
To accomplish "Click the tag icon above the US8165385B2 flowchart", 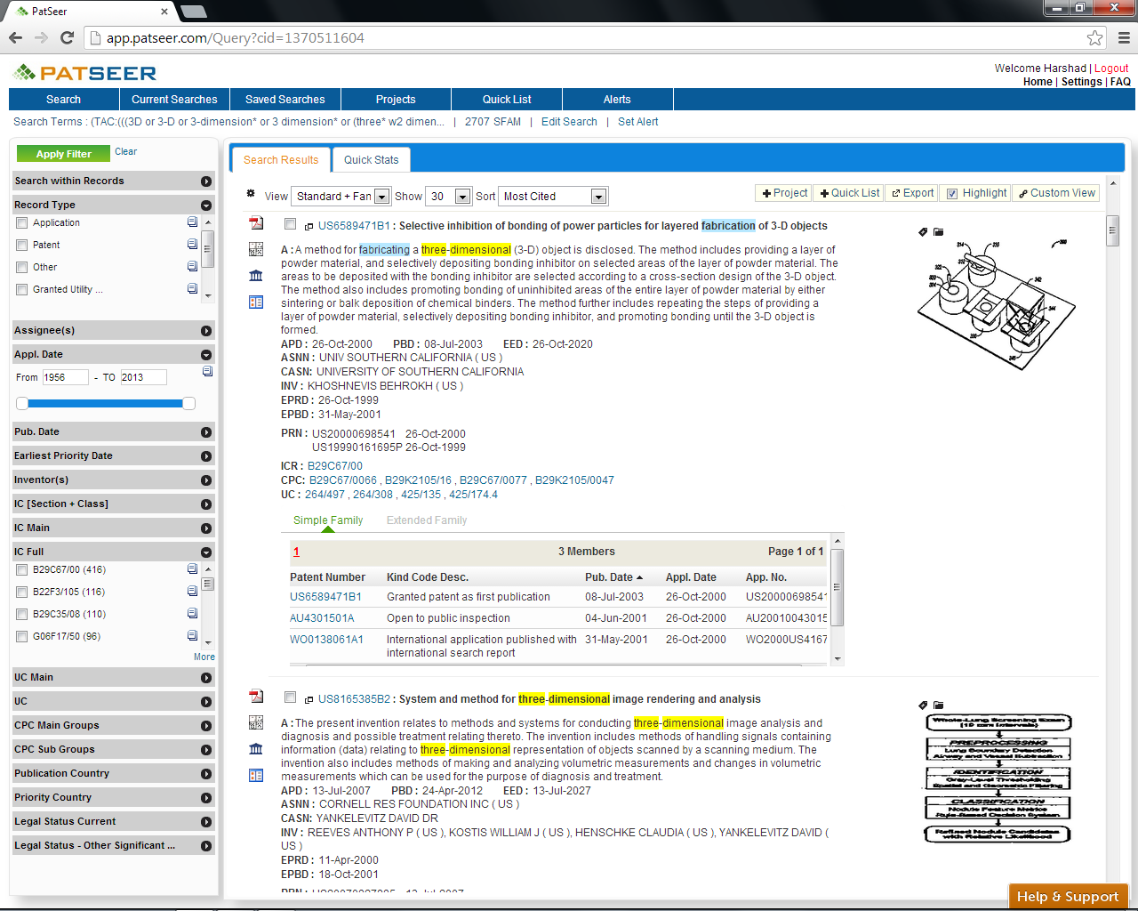I will (923, 705).
